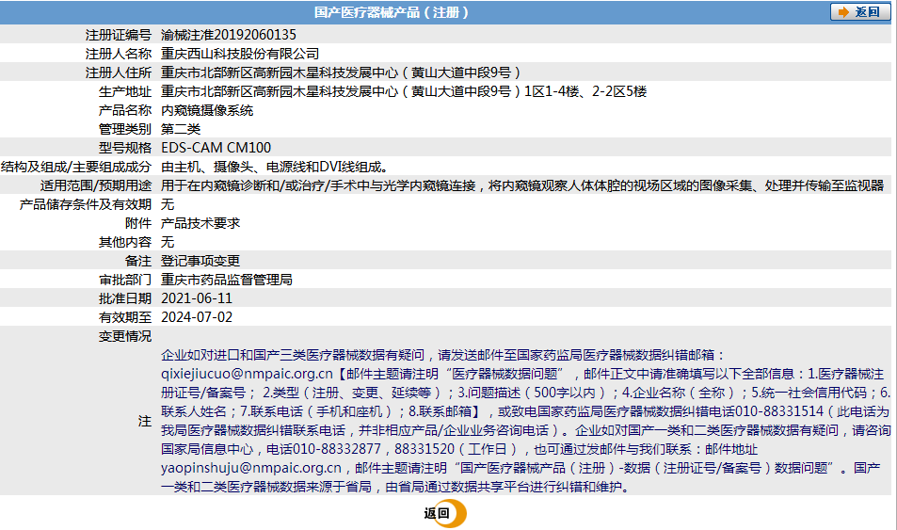Screen dimensions: 897x530
Task: Click the bottom 返回 button with orange circle
Action: coord(445,513)
